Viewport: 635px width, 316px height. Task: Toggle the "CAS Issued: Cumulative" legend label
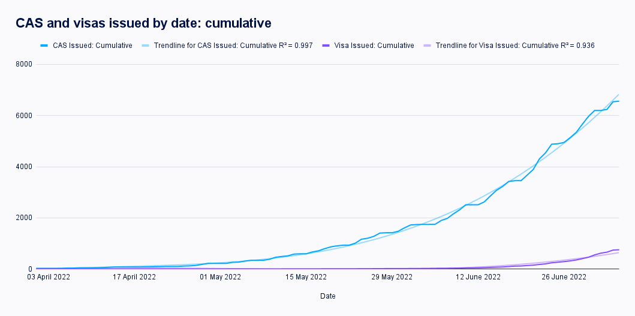click(94, 46)
